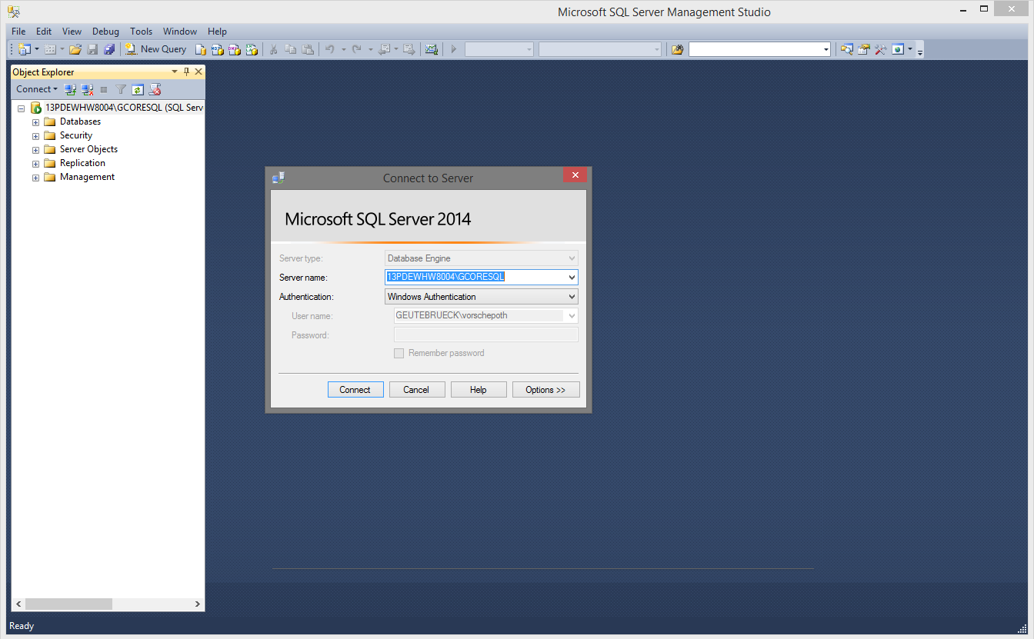Open the Toolbox wrench-and-hammer icon
Image resolution: width=1034 pixels, height=639 pixels.
pyautogui.click(x=881, y=49)
